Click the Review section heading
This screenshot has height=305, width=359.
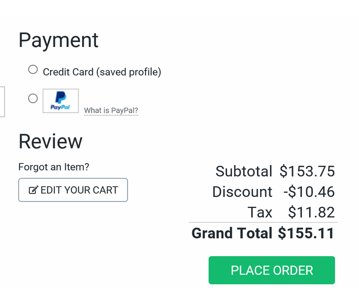50,141
